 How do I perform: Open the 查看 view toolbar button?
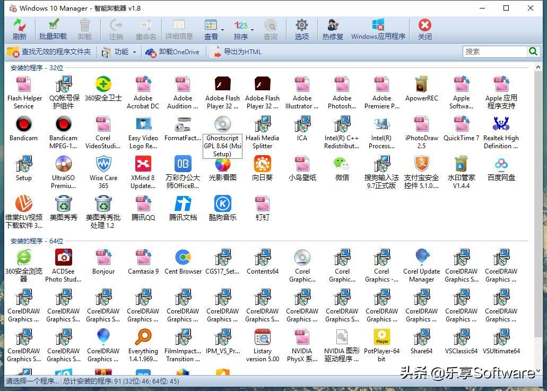(211, 29)
